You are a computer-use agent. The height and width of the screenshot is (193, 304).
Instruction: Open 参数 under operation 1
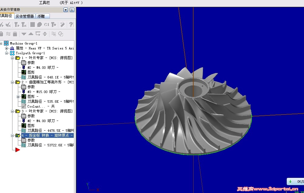31,62
